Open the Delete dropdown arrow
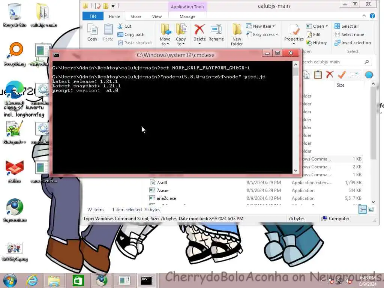The width and height of the screenshot is (384, 288). tap(199, 44)
